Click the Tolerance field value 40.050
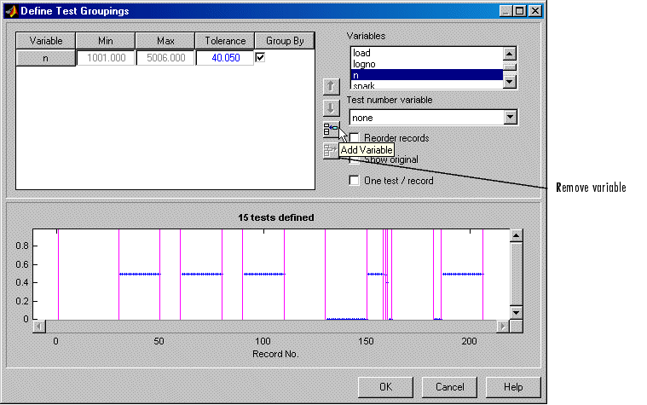 [x=225, y=58]
